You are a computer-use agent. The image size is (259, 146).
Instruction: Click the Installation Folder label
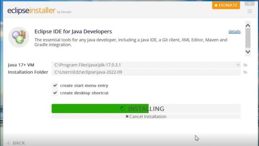click(28, 72)
